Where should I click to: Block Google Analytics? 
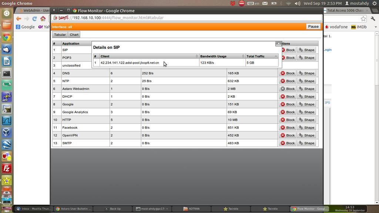[287, 112]
